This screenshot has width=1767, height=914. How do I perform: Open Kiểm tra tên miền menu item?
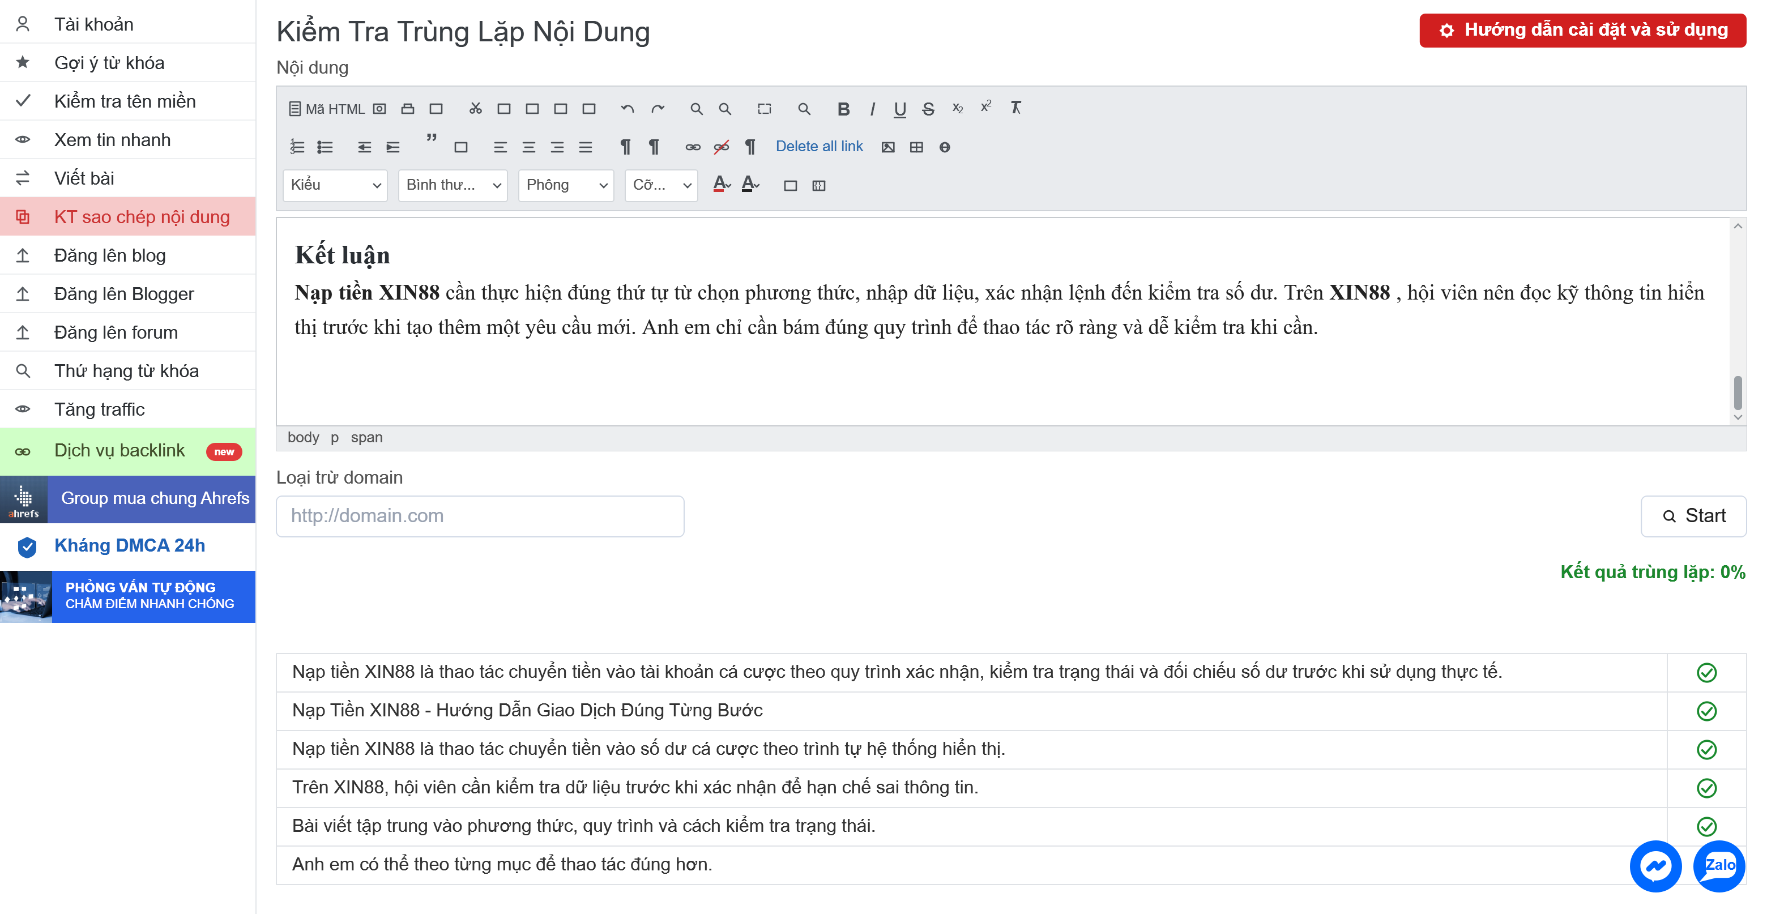click(x=127, y=101)
